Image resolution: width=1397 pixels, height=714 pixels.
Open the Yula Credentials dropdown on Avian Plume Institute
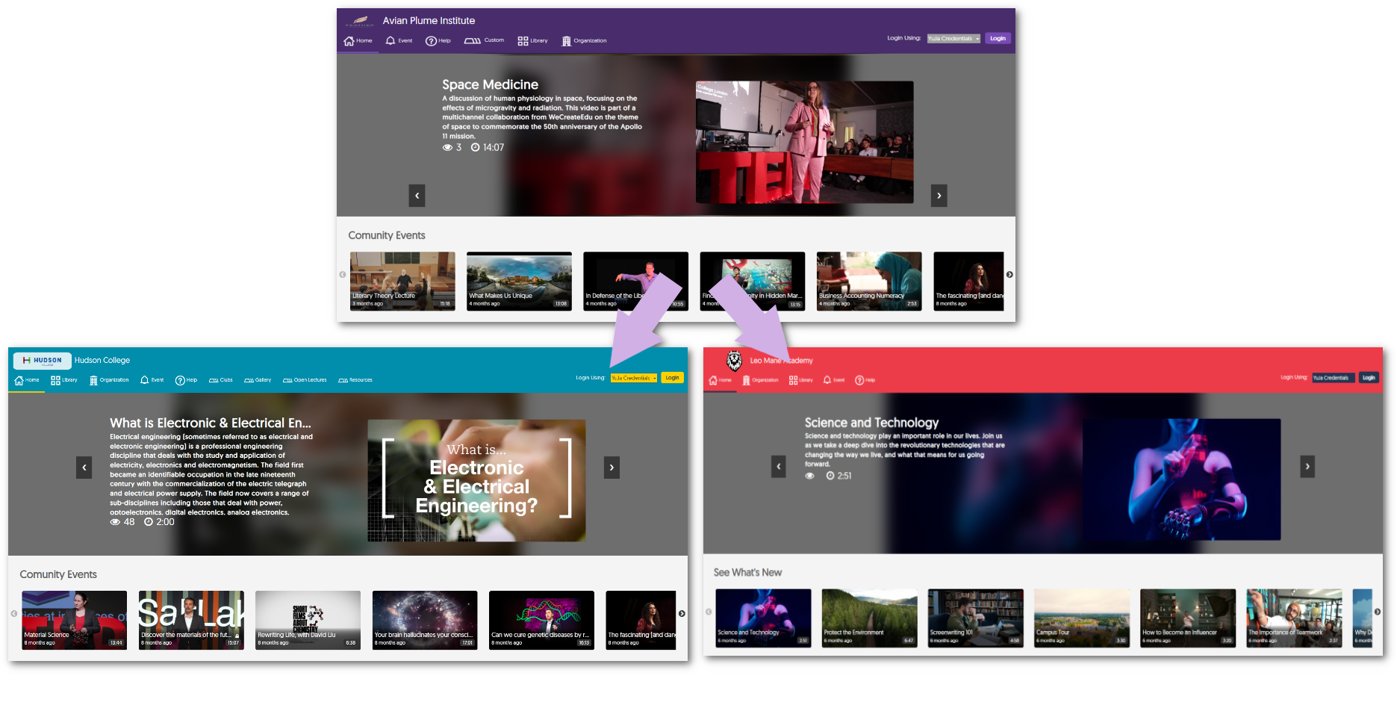pos(953,38)
